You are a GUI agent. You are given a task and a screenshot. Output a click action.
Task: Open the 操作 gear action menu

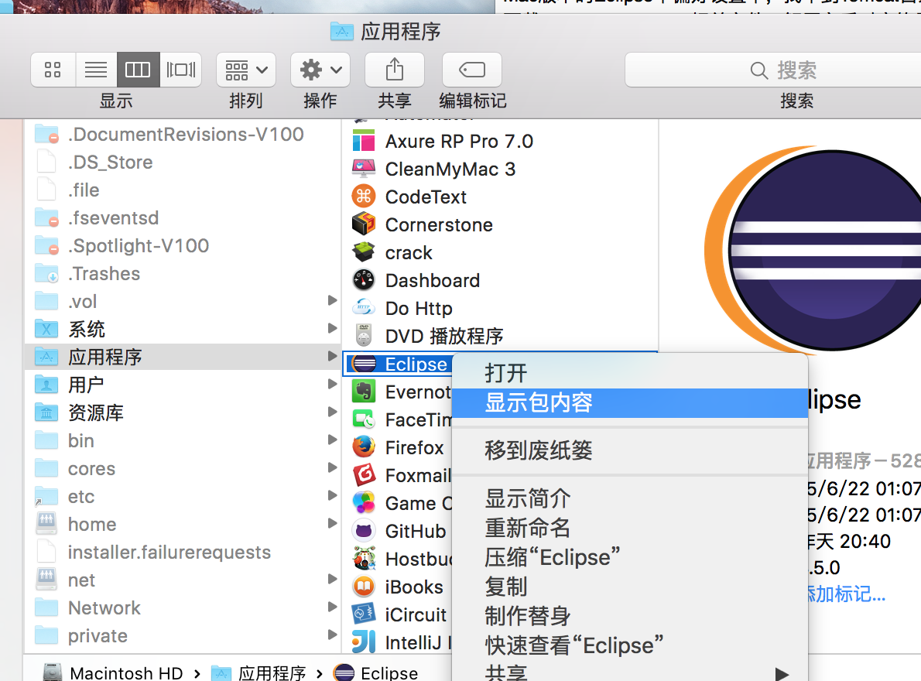click(x=320, y=70)
